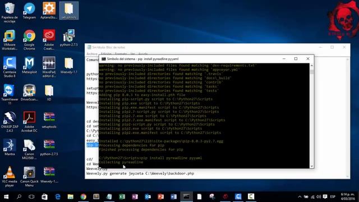The width and height of the screenshot is (359, 202).
Task: Click the taskbar search magnifier icon
Action: (19, 196)
